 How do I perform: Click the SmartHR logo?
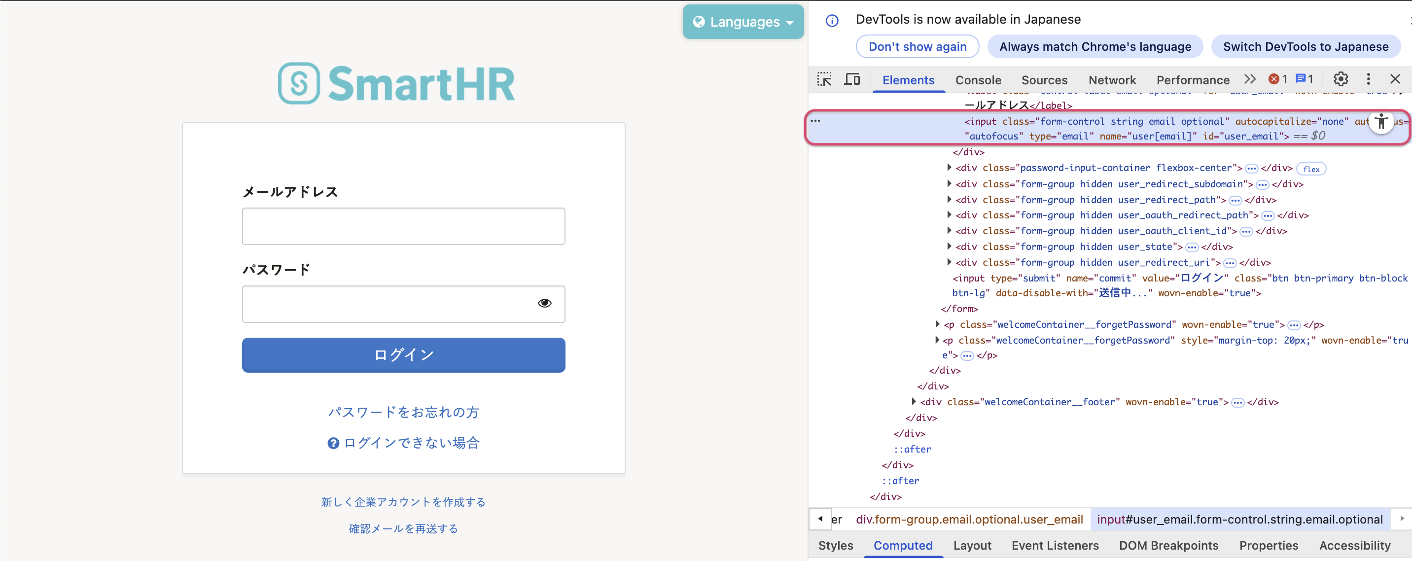pos(396,83)
